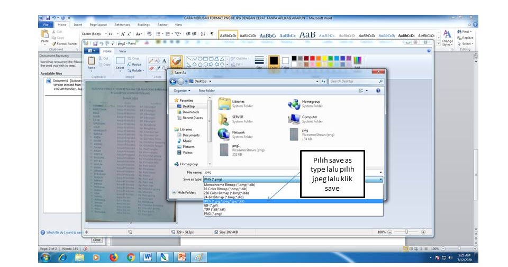Click the Word Paste clipboard icon
Viewport: 508px width, 267px height.
pyautogui.click(x=45, y=34)
